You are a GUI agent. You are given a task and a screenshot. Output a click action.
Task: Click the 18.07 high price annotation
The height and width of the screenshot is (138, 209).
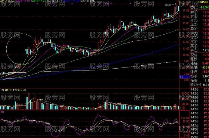click(168, 5)
